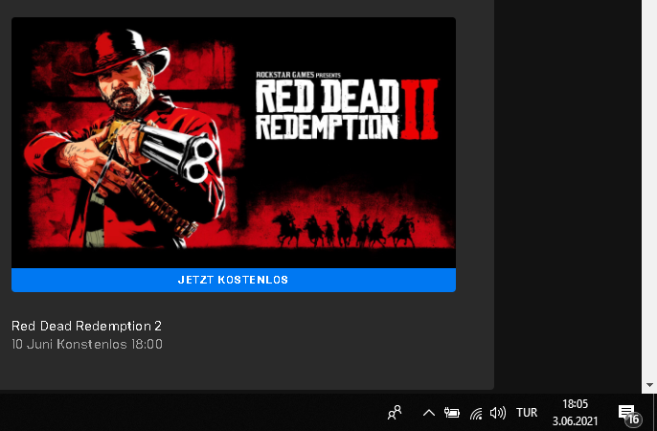Select the '10 Juni Konstenlos 18:00' text

click(87, 344)
